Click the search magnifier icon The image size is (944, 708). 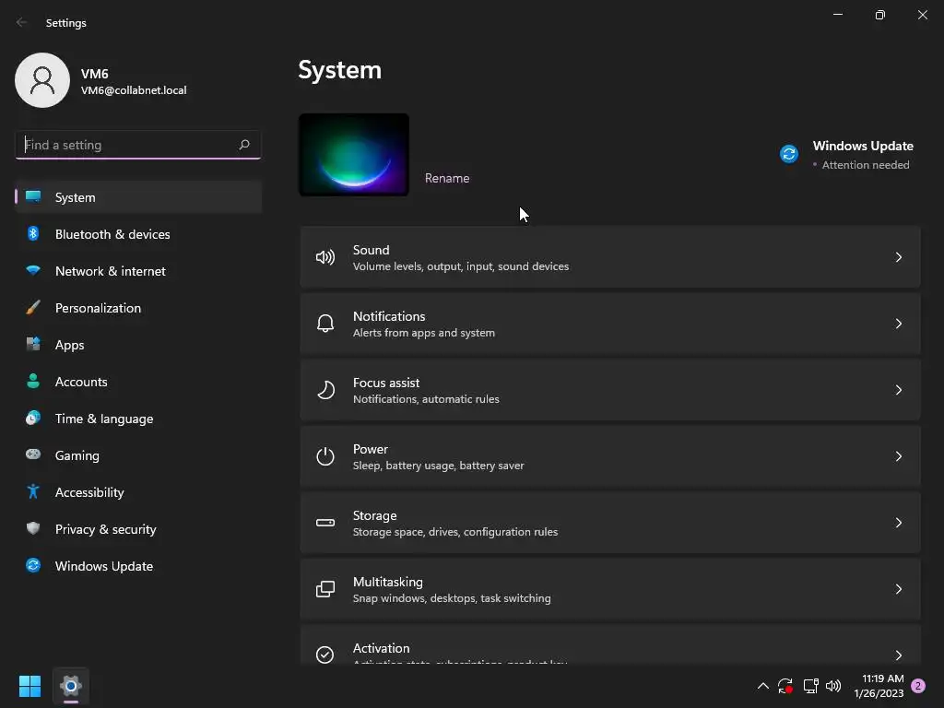point(243,145)
